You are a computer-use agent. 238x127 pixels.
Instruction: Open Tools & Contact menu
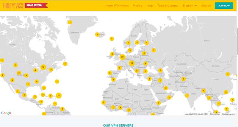click(168, 6)
